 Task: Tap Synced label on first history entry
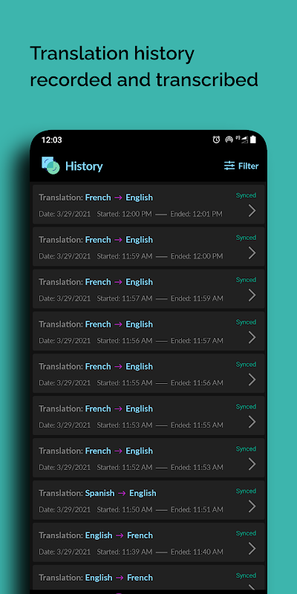[x=246, y=195]
